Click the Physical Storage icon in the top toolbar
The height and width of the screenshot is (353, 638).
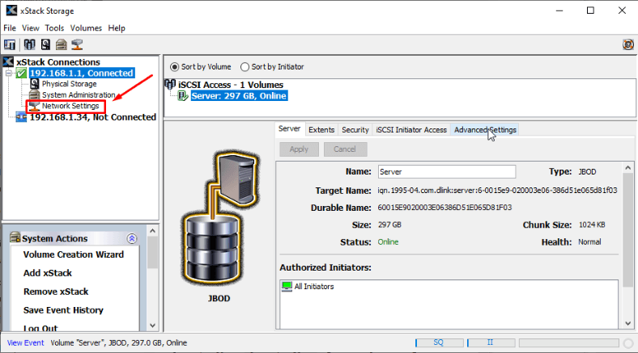point(45,44)
